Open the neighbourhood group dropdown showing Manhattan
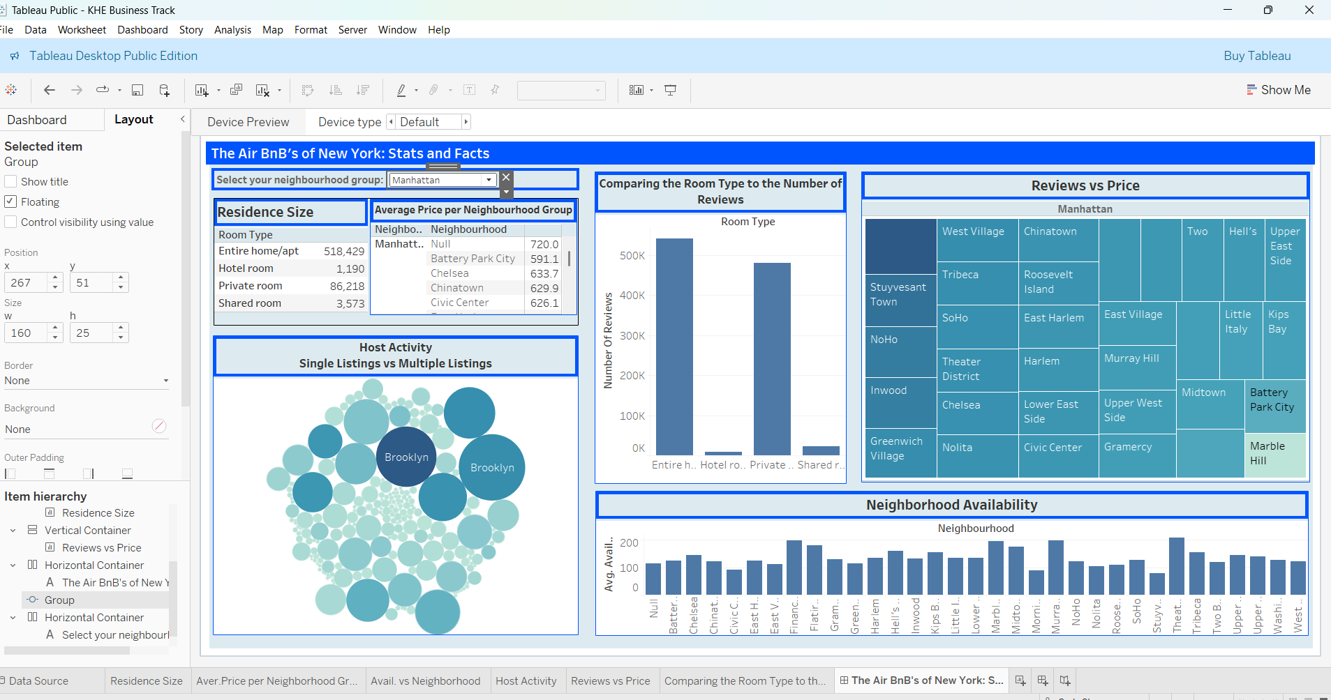 click(489, 179)
